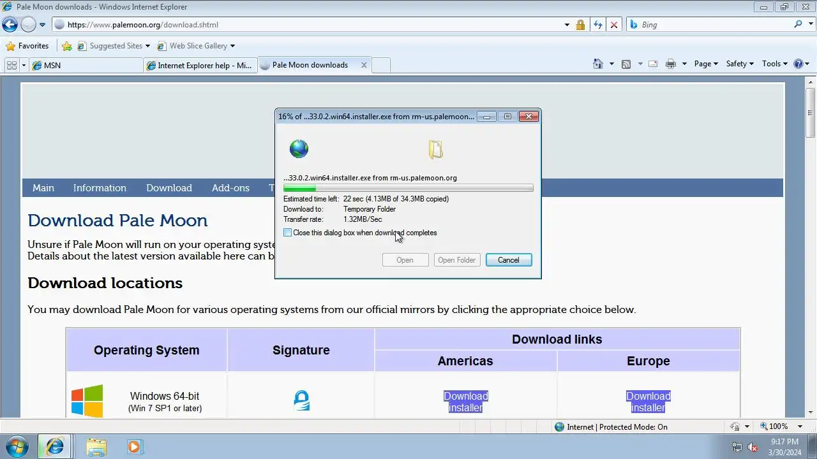The image size is (817, 459).
Task: Click the globe icon in download dialog
Action: (299, 149)
